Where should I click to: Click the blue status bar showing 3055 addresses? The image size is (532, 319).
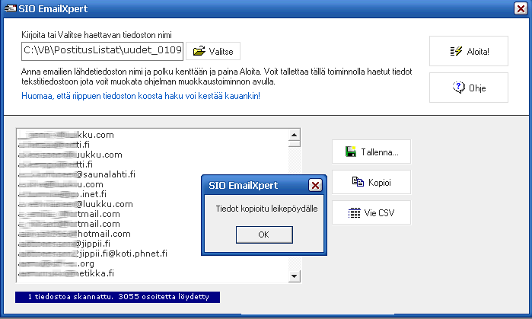(117, 295)
